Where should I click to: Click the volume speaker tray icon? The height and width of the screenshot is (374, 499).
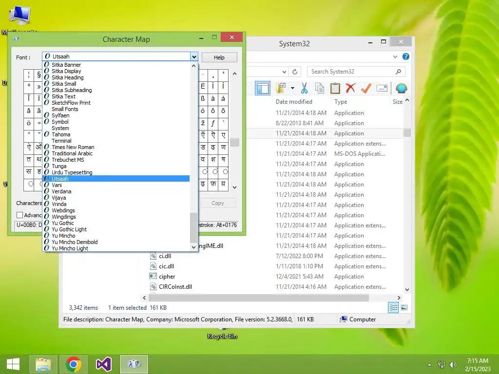(453, 365)
